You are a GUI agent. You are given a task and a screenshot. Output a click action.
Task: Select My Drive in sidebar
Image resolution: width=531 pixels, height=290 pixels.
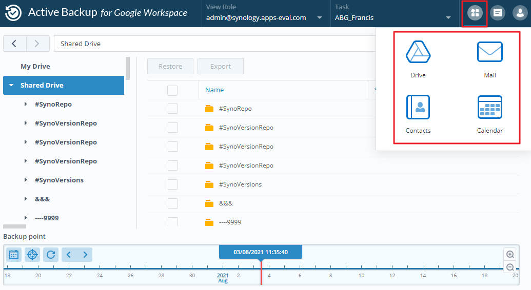(x=35, y=66)
